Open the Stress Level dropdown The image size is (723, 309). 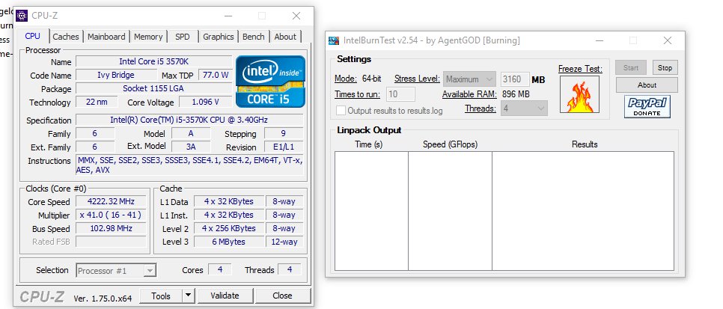pyautogui.click(x=470, y=79)
